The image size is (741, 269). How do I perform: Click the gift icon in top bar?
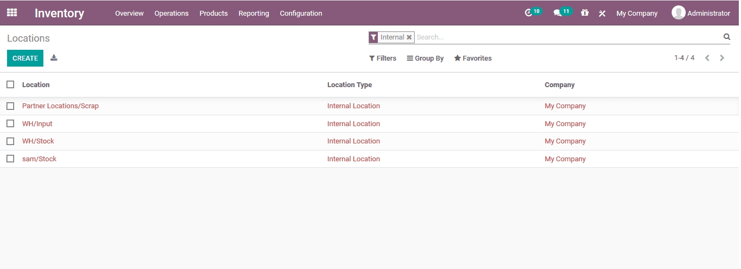click(584, 13)
